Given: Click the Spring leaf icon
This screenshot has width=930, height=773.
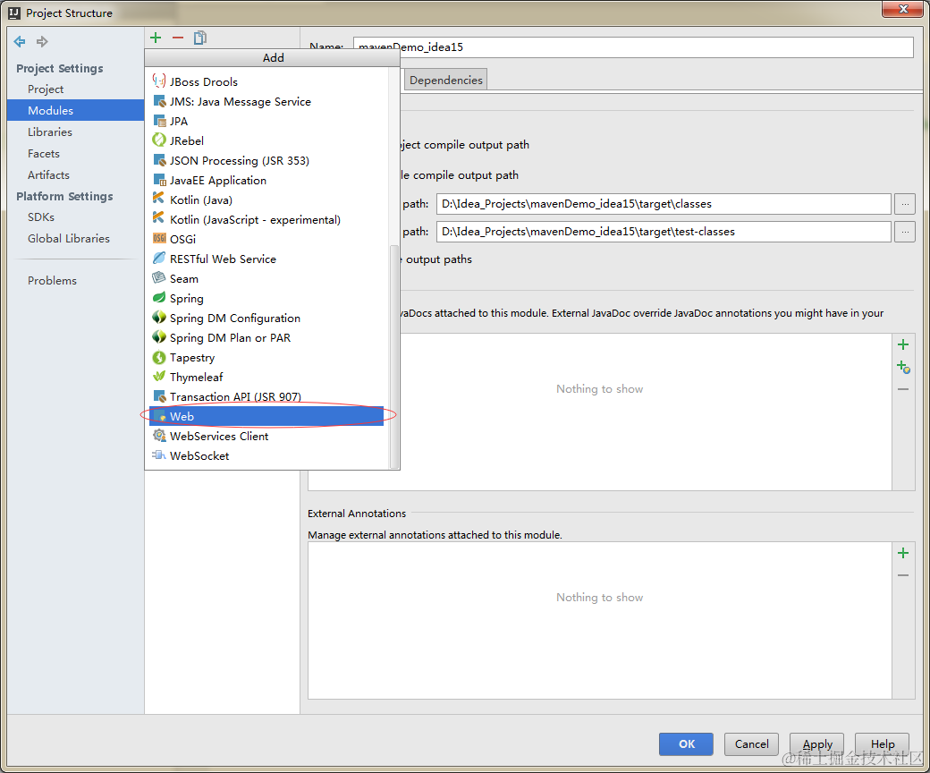Looking at the screenshot, I should point(159,297).
